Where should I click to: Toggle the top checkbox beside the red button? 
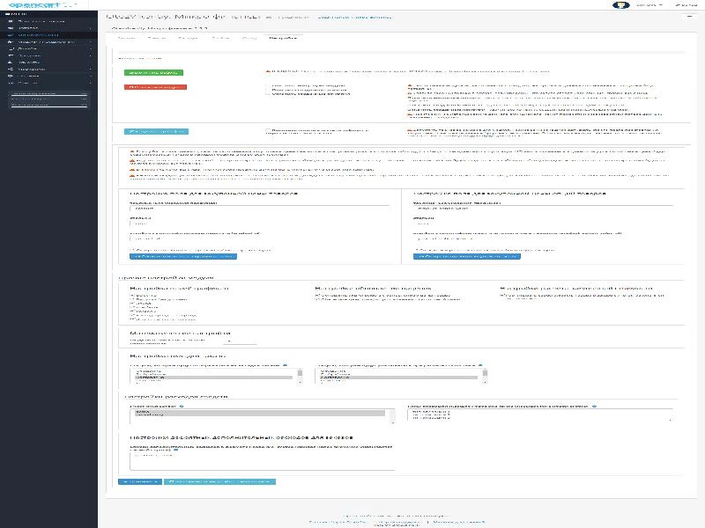pyautogui.click(x=268, y=85)
